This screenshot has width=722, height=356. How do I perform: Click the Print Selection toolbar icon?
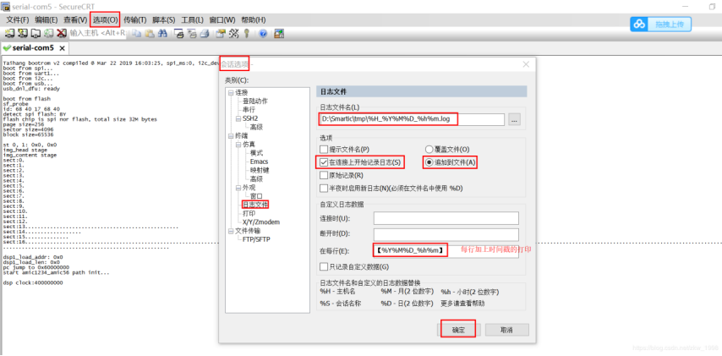(193, 33)
